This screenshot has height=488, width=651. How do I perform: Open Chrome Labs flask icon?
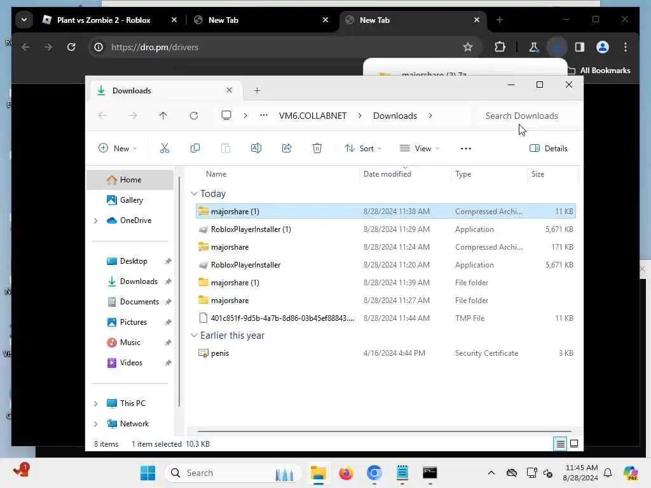[x=534, y=47]
